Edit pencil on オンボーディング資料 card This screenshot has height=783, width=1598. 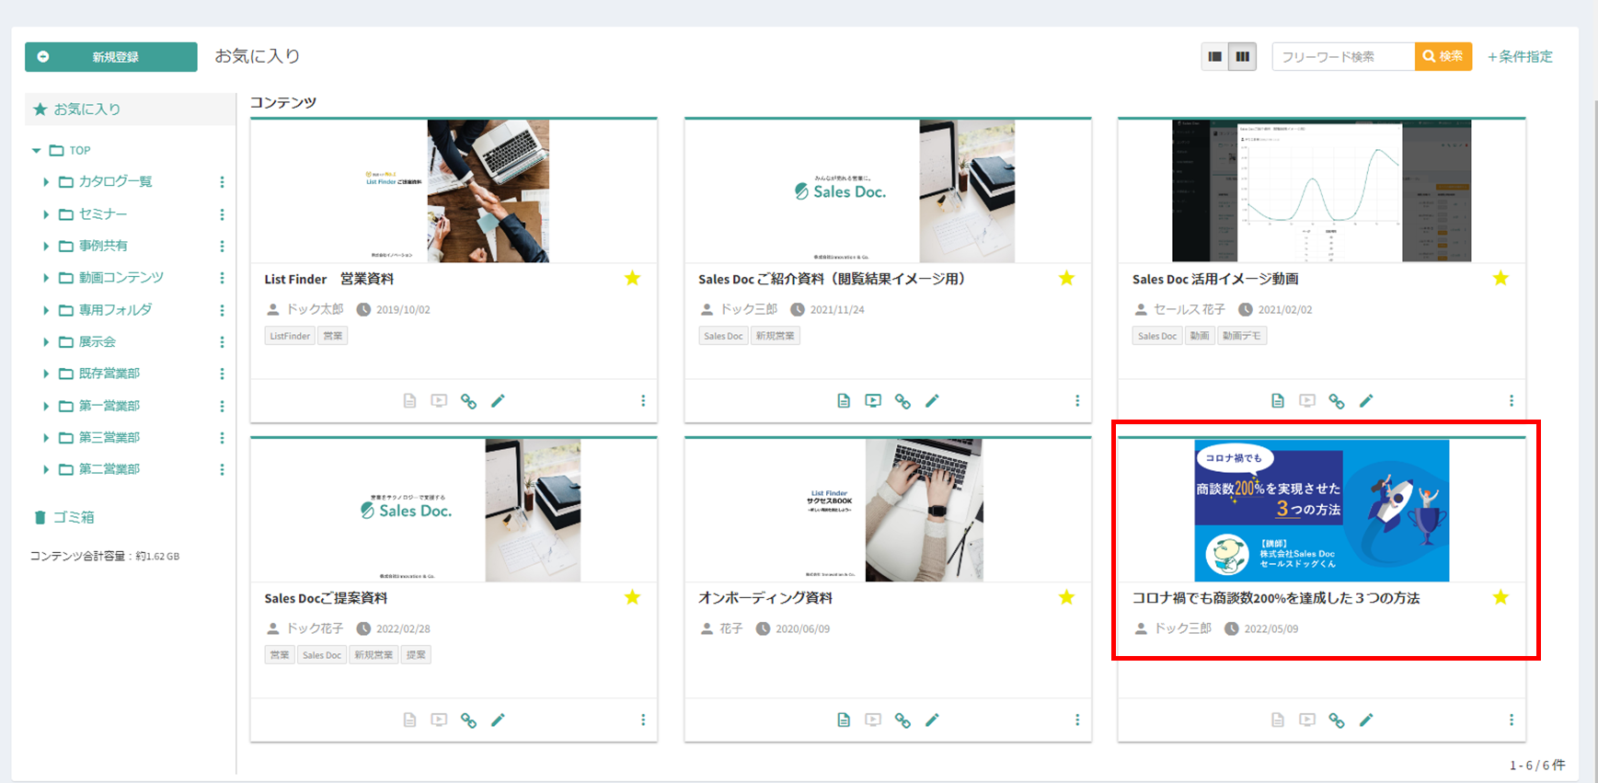coord(932,720)
